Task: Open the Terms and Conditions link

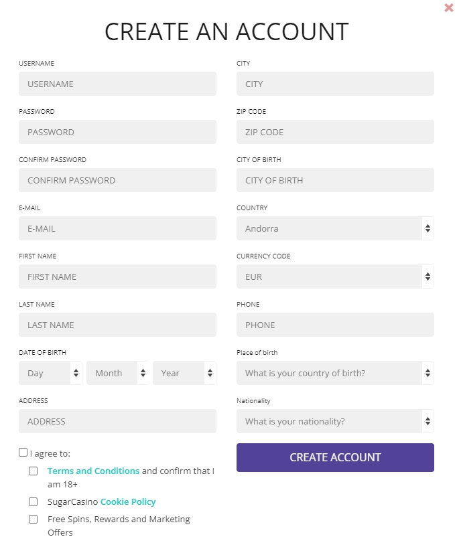Action: pyautogui.click(x=93, y=471)
